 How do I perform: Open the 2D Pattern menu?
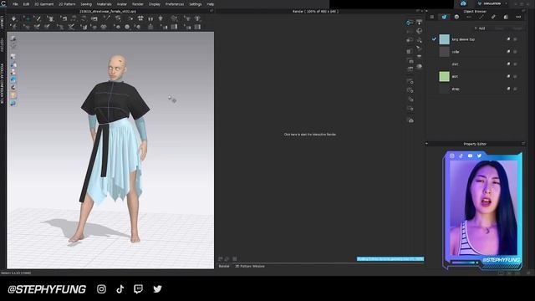[67, 4]
